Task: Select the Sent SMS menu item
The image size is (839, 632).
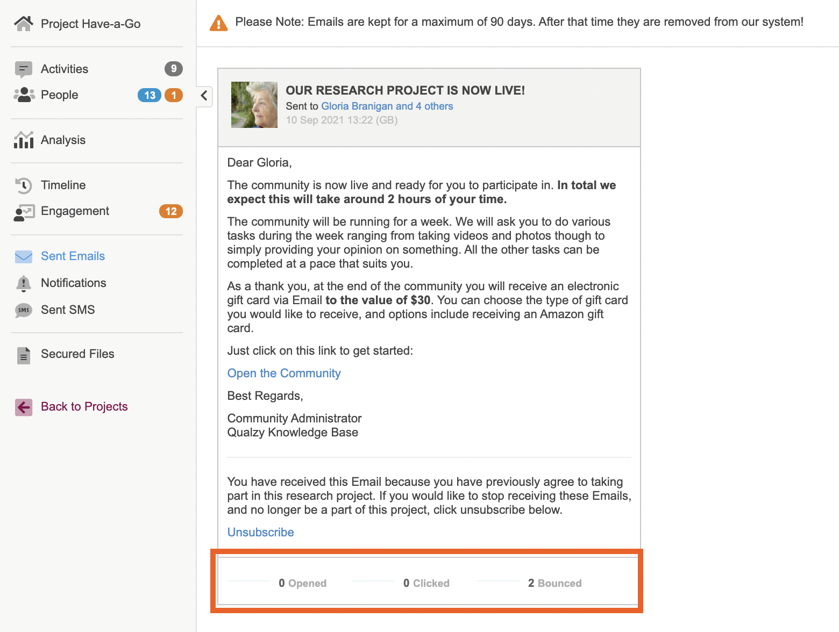Action: click(x=68, y=310)
